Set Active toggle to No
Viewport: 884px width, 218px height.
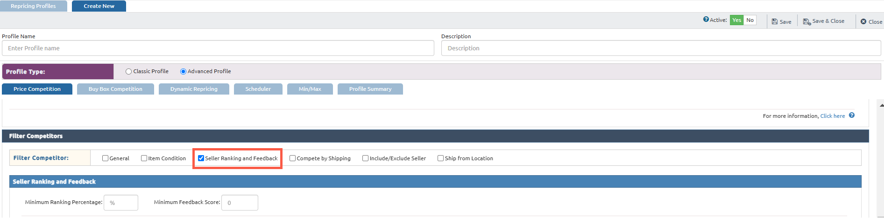[750, 20]
